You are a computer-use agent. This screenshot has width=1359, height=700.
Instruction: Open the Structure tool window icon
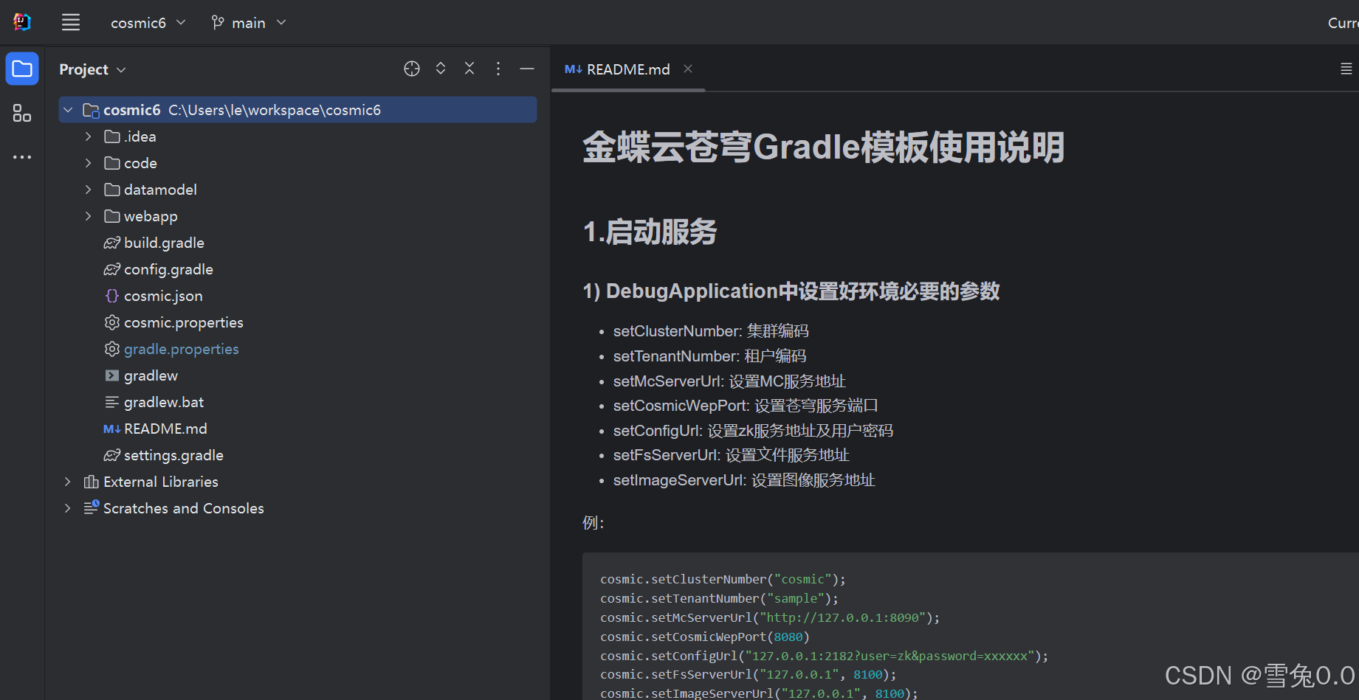tap(22, 113)
